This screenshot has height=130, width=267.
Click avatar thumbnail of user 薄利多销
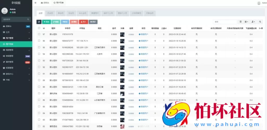pos(122,94)
